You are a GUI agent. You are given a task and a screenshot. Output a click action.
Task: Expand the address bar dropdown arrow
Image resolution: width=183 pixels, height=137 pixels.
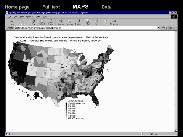pos(158,28)
